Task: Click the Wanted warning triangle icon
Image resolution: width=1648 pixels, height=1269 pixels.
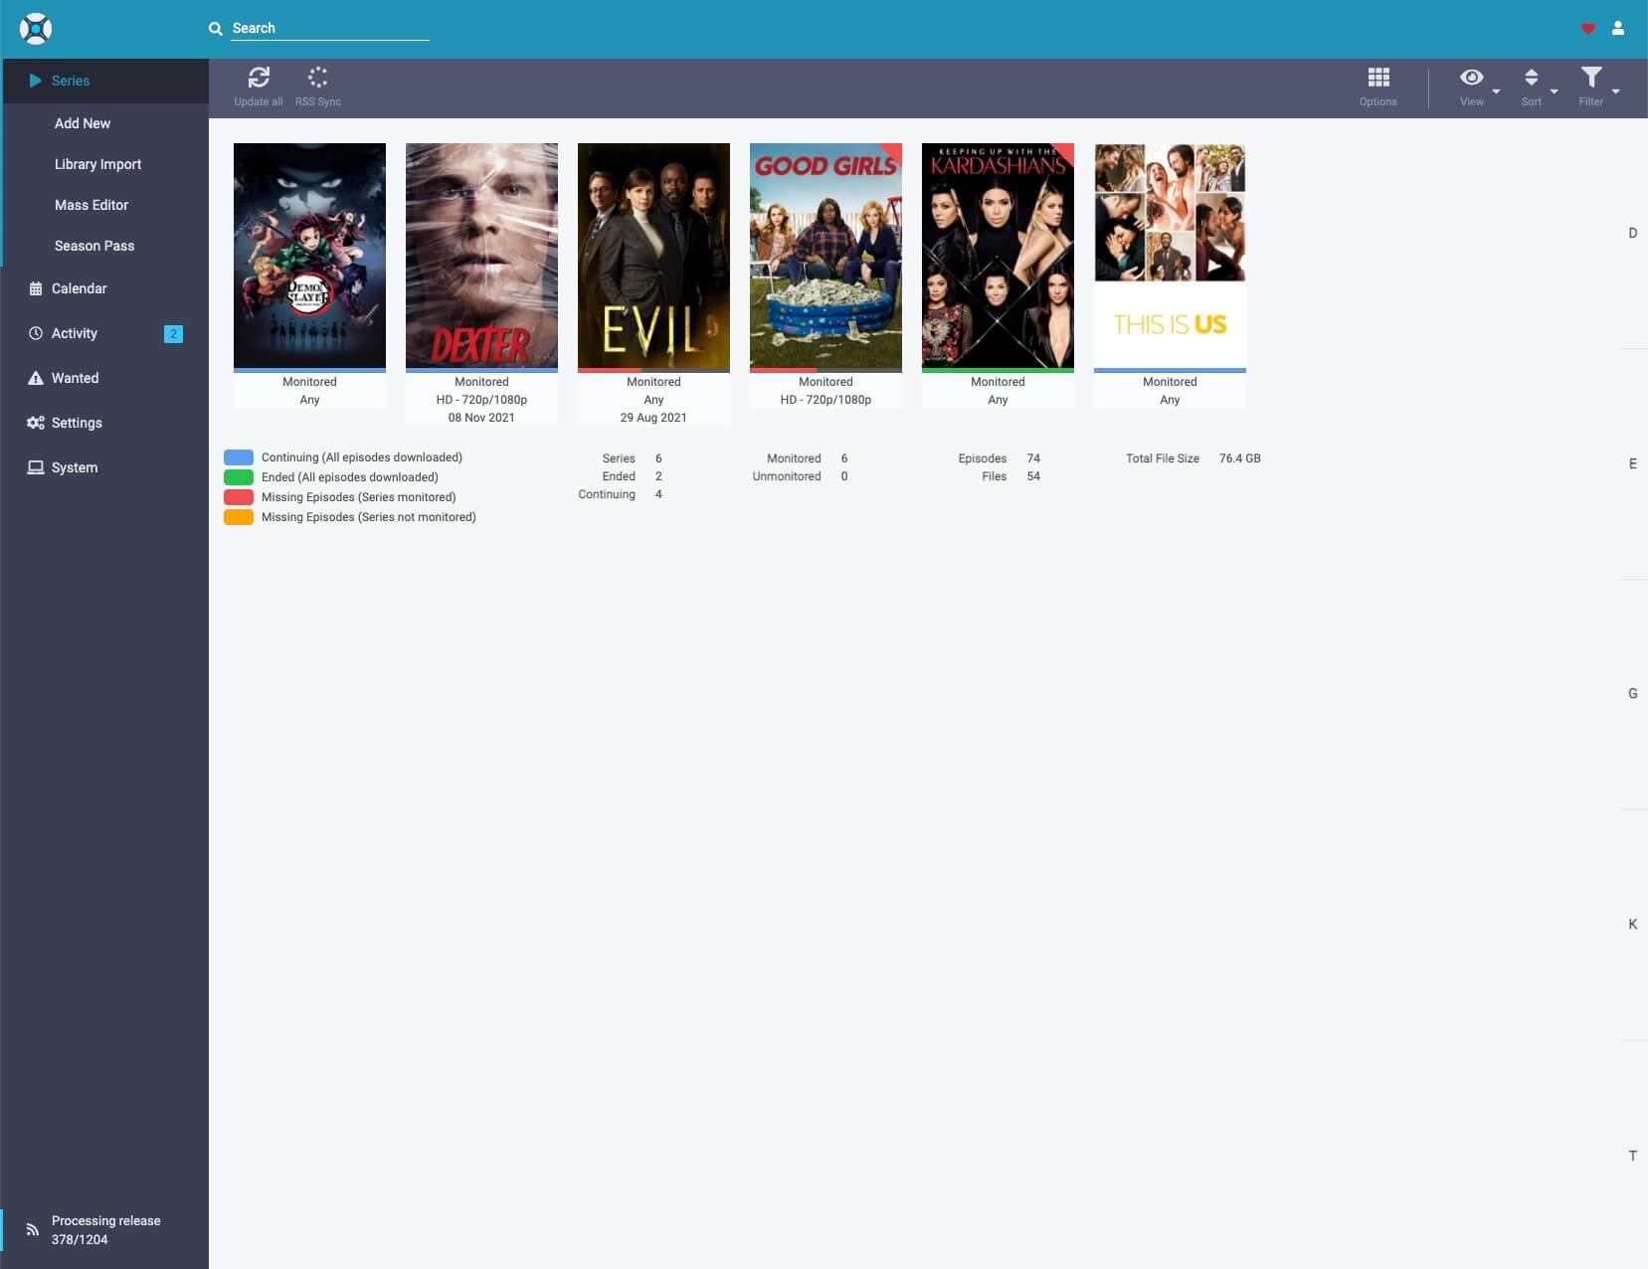Action: pyautogui.click(x=36, y=378)
